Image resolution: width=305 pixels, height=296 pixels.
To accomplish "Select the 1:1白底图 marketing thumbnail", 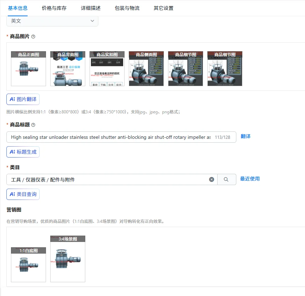I will [28, 265].
